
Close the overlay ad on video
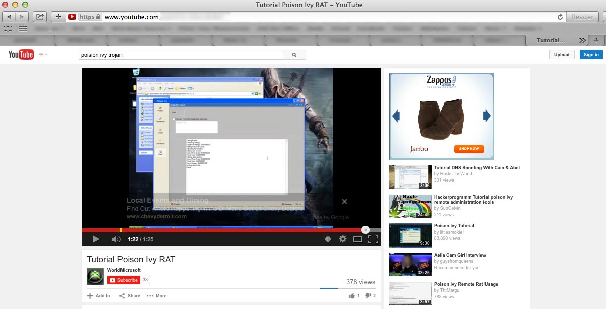pos(344,201)
